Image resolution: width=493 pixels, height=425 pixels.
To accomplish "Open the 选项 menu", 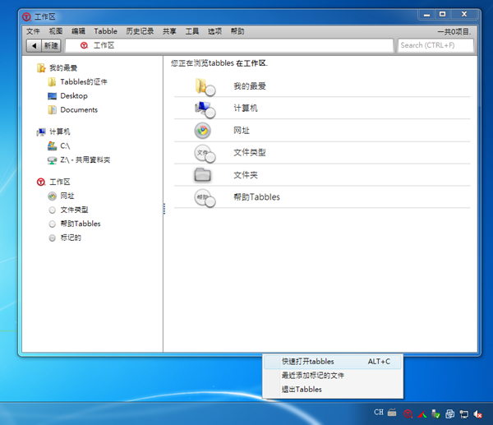I will pyautogui.click(x=214, y=31).
